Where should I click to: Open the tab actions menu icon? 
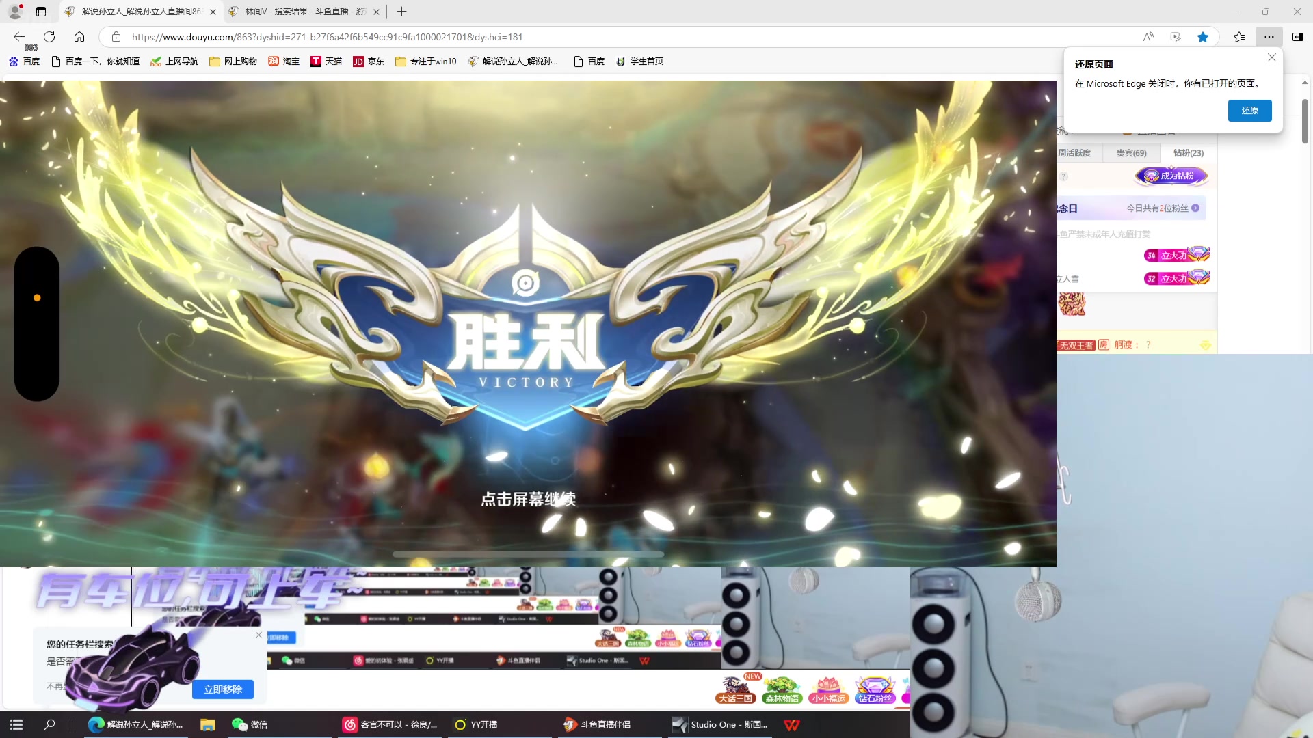(41, 12)
